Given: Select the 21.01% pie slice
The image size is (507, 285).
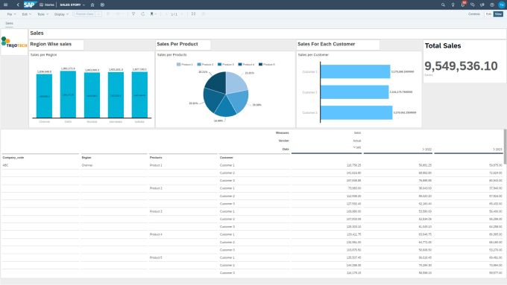Looking at the screenshot, I should pos(236,83).
